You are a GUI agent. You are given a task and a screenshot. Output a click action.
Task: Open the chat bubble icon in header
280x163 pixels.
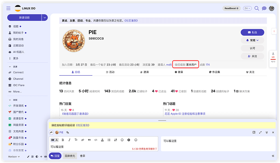pos(264,8)
